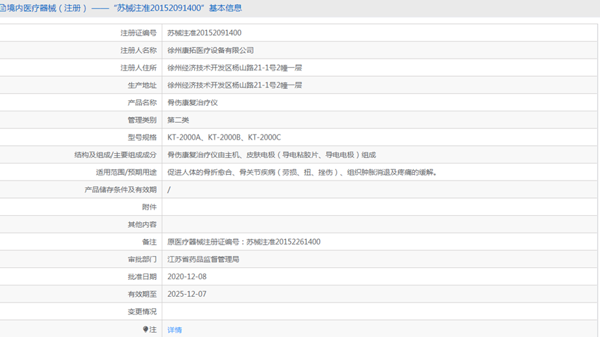Click approving department 江苏省药品监督管理局
600x337 pixels.
(x=203, y=259)
